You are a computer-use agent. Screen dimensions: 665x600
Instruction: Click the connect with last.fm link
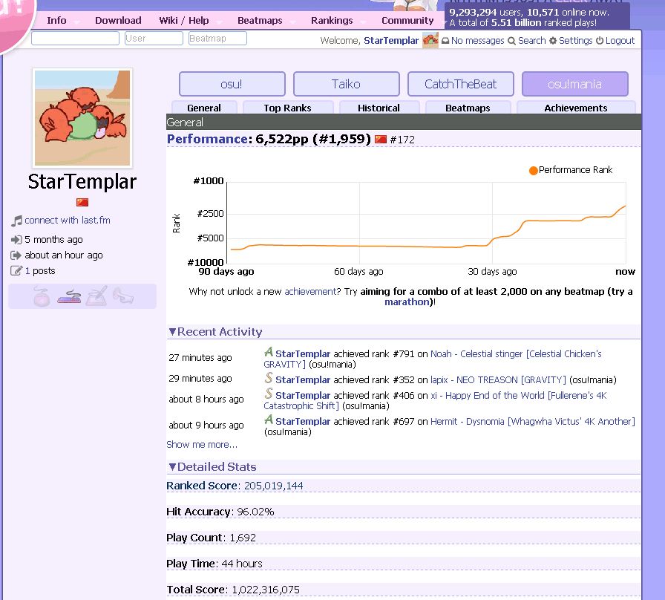pyautogui.click(x=68, y=221)
